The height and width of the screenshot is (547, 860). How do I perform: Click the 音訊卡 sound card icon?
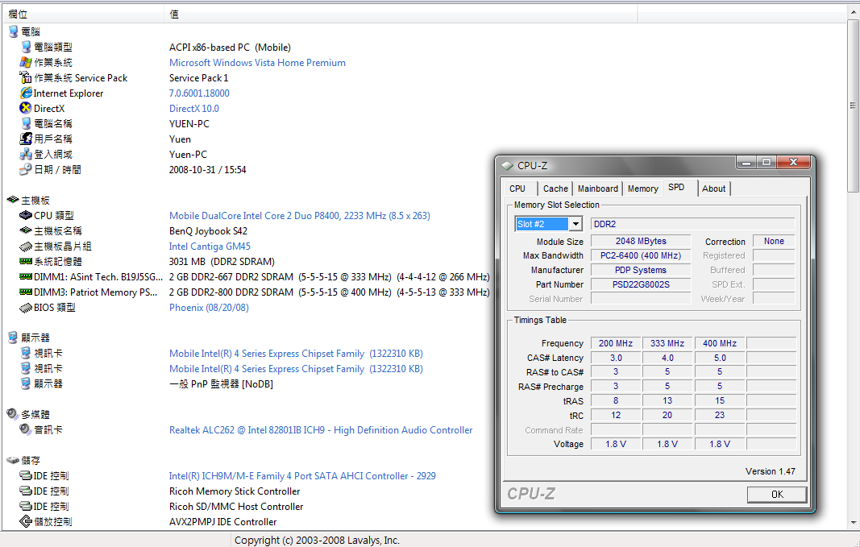[26, 429]
